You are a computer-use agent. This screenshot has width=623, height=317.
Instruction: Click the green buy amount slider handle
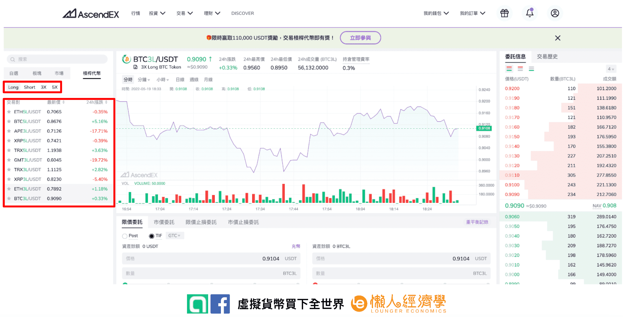[x=125, y=284]
